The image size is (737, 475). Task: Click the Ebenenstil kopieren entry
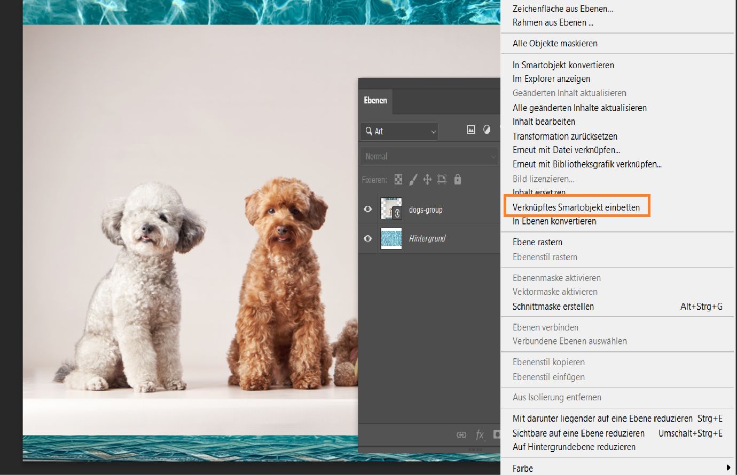point(548,362)
